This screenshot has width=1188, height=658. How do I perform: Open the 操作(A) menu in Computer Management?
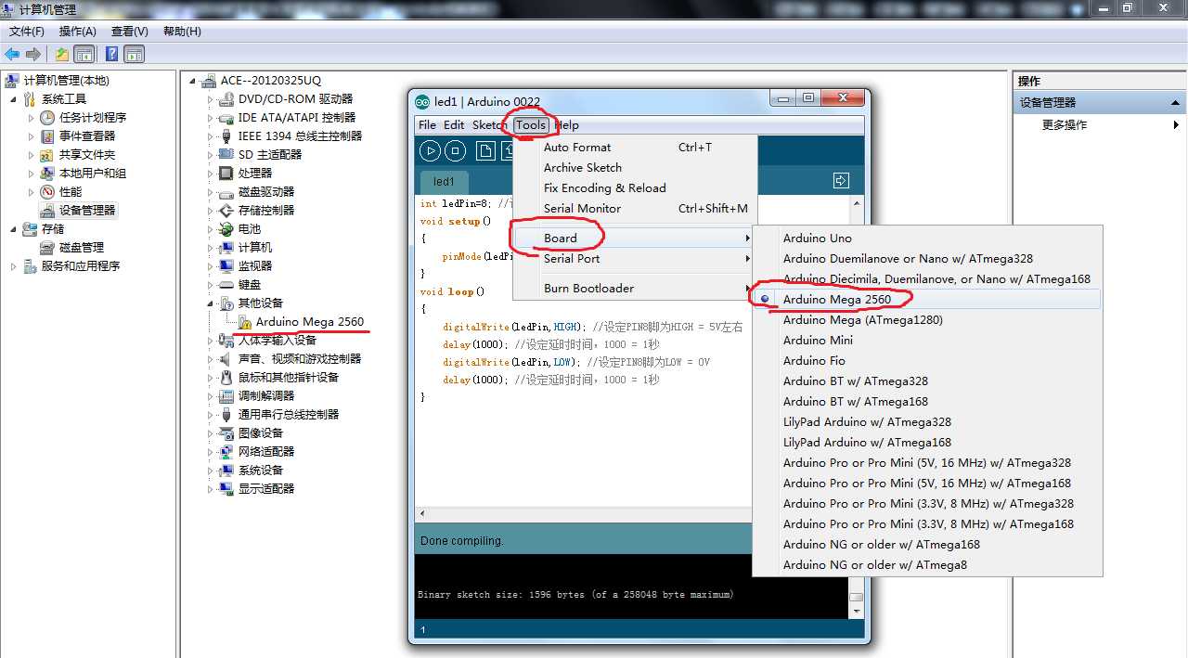(x=78, y=32)
